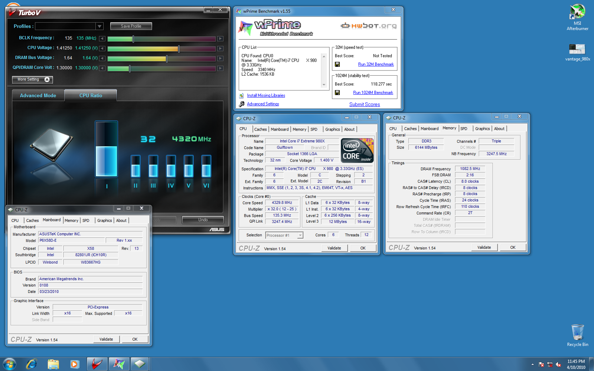
Task: Click the Action Center flag tray icon
Action: 541,364
